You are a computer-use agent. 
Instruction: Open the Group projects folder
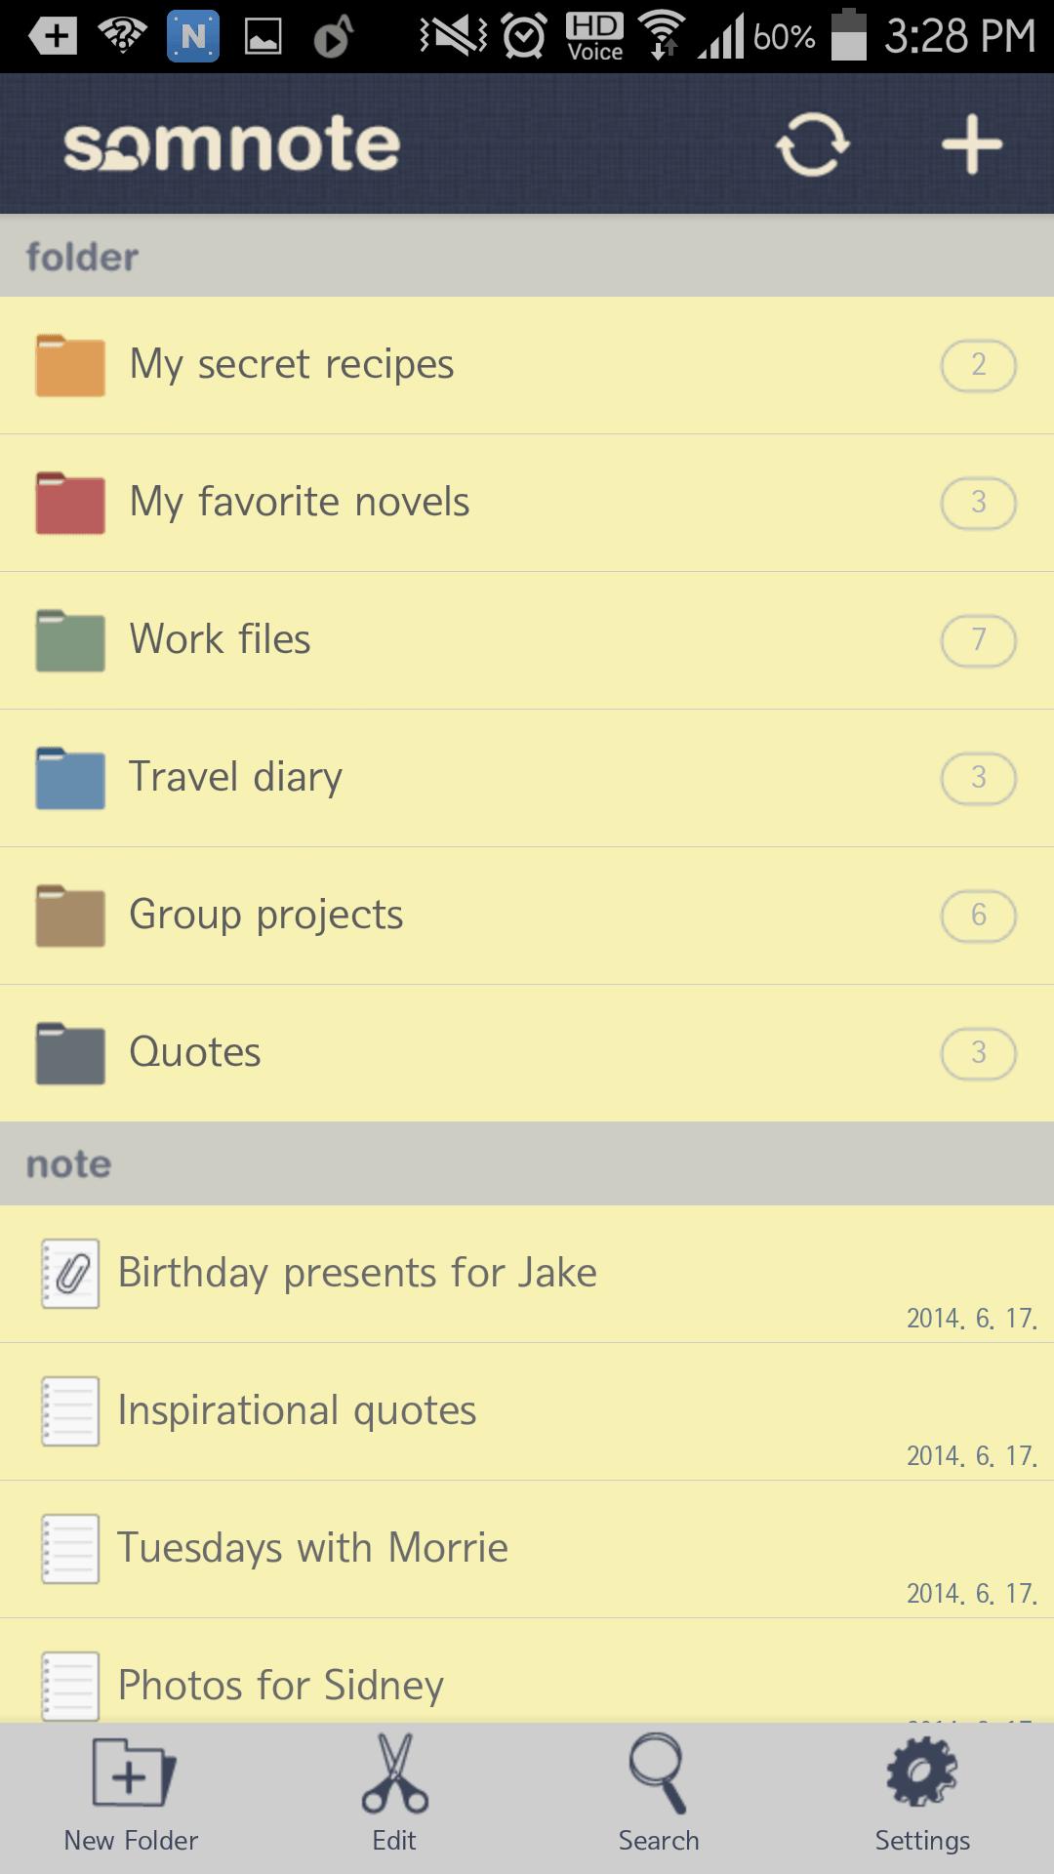click(x=527, y=916)
